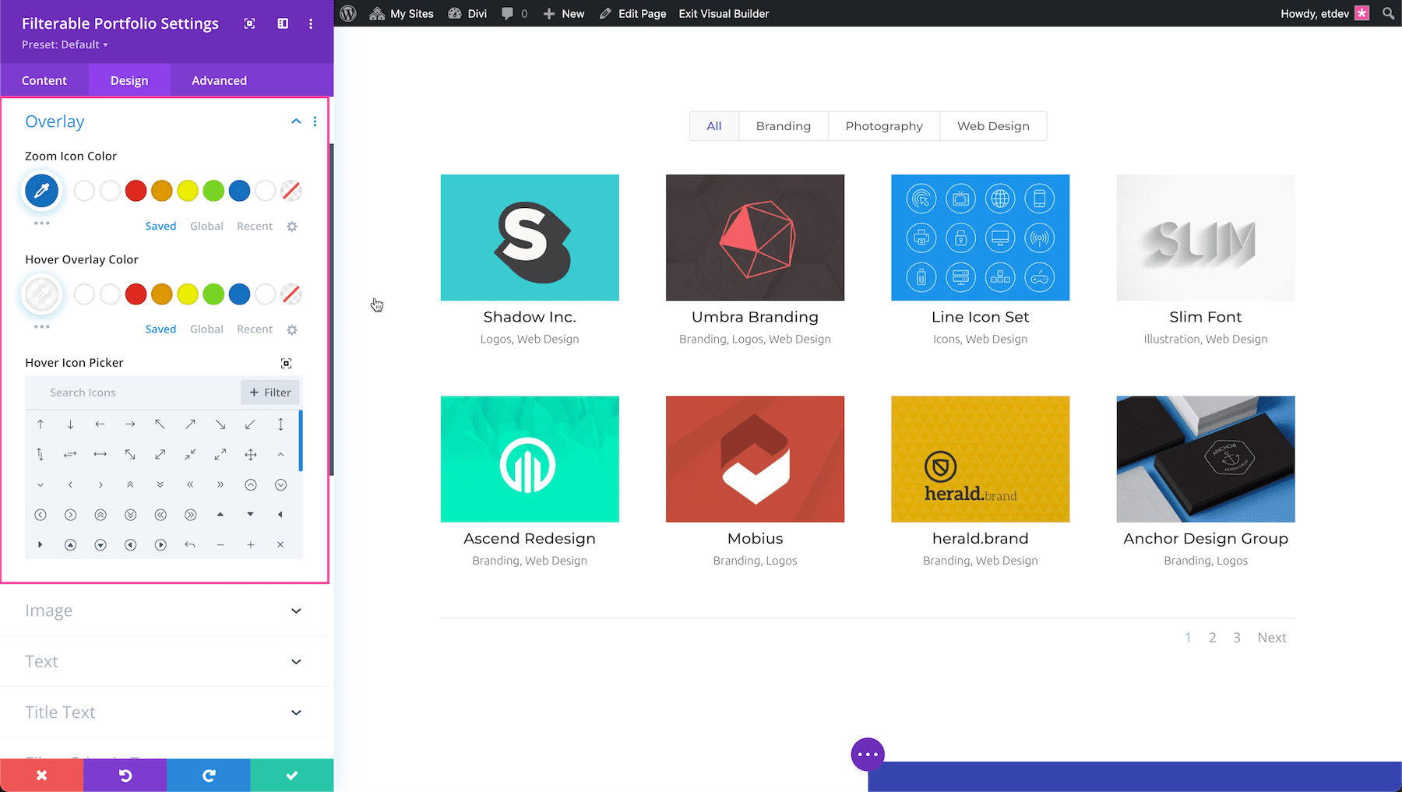Click the Filter button in the icon picker
Viewport: 1402px width, 792px height.
(x=269, y=392)
